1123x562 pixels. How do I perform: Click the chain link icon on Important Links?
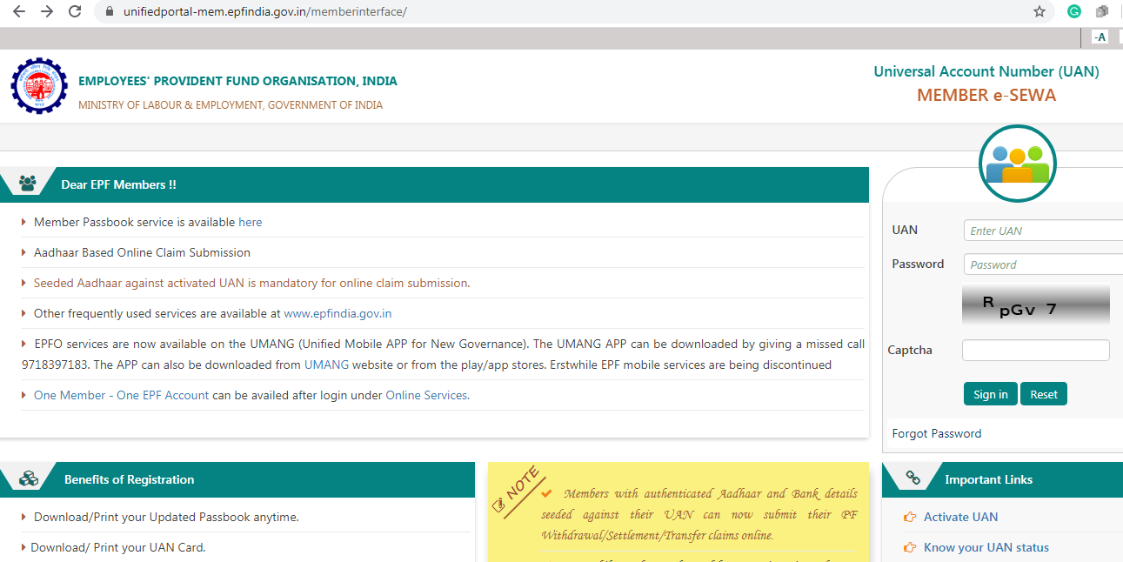[912, 478]
